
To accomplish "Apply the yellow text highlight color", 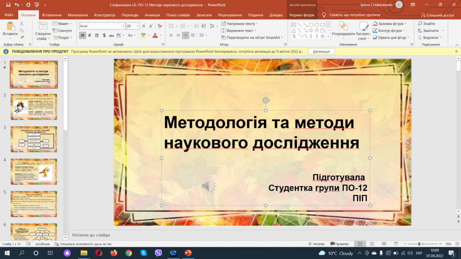I will (143, 35).
